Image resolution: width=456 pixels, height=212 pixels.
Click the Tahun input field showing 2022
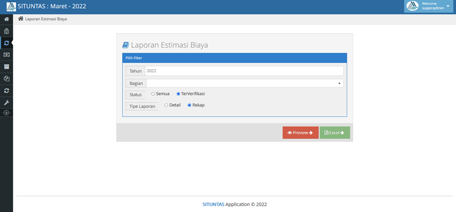pyautogui.click(x=244, y=71)
